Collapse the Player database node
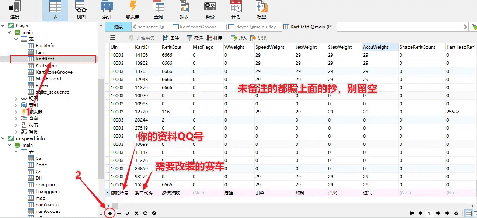 click(3, 26)
